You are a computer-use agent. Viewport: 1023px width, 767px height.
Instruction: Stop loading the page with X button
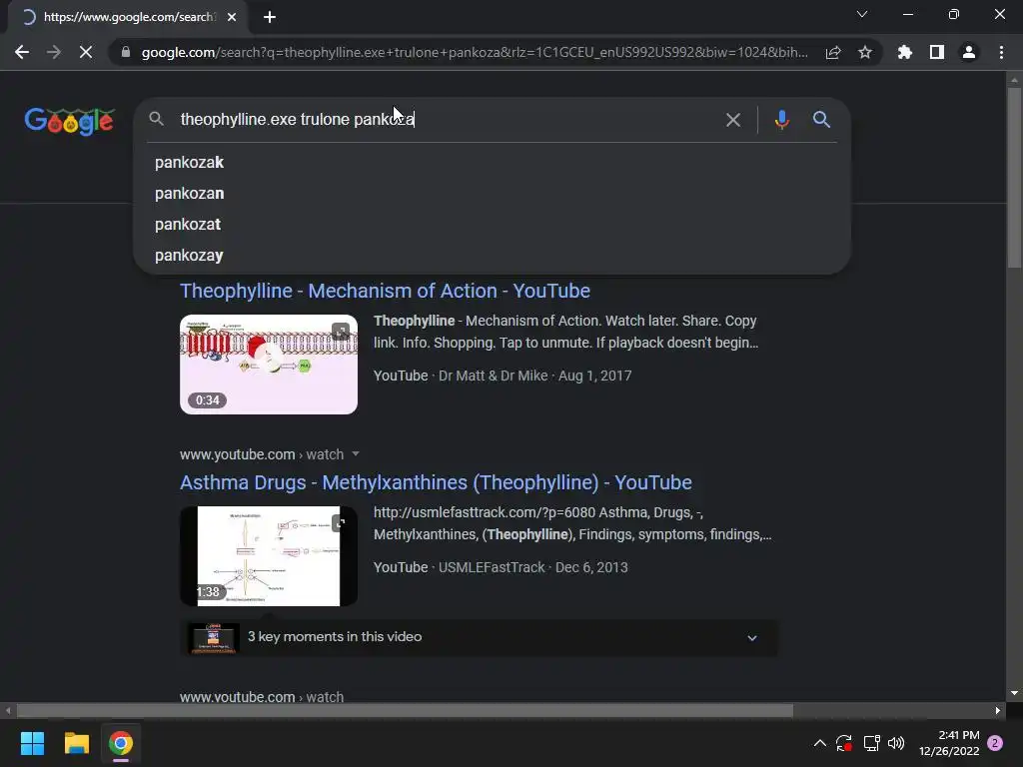pyautogui.click(x=86, y=52)
